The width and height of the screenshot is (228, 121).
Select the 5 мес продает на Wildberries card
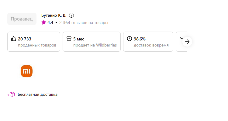[92, 42]
